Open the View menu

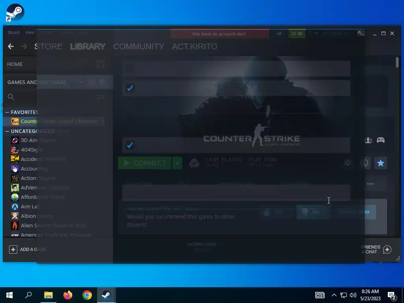(x=30, y=32)
